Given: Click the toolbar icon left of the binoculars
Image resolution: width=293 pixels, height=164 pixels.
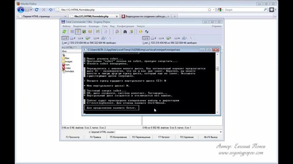Looking at the screenshot, I should click(x=117, y=31).
